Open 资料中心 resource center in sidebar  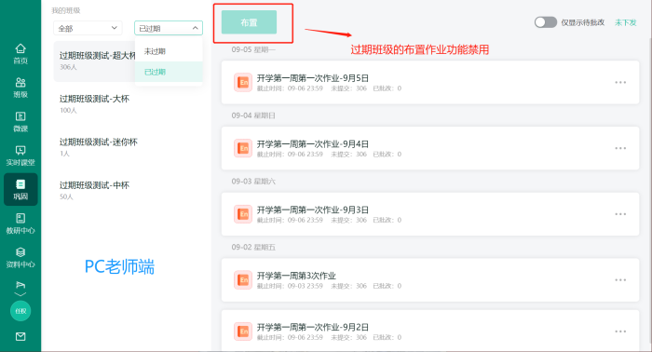20,258
